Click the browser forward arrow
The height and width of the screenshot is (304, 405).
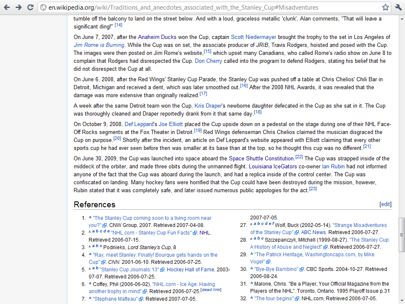coord(18,7)
